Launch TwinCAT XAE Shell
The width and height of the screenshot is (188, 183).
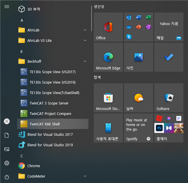(x=53, y=124)
